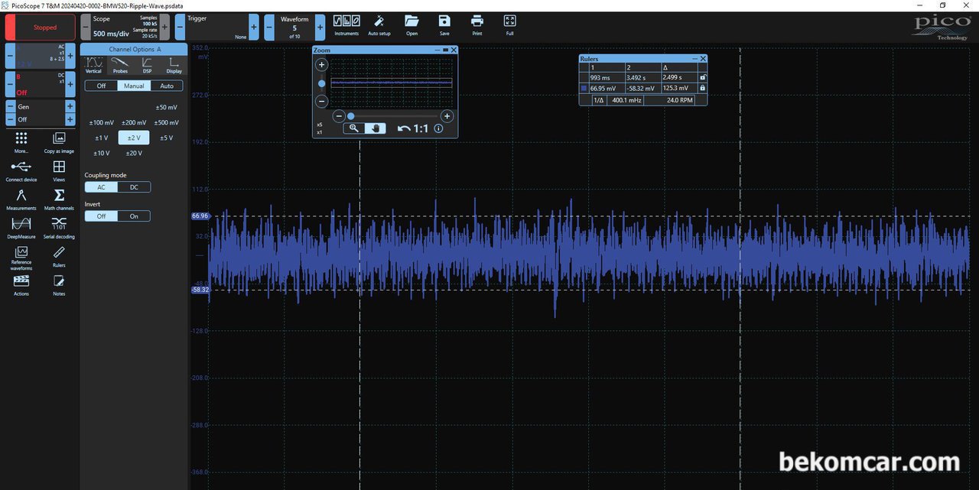Increase Scope timebase with plus button
Screen dimensions: 979x490
coord(164,28)
